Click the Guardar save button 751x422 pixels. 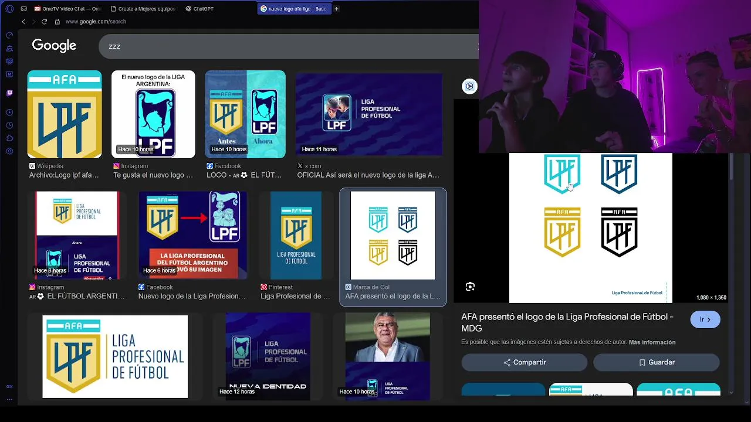coord(656,362)
